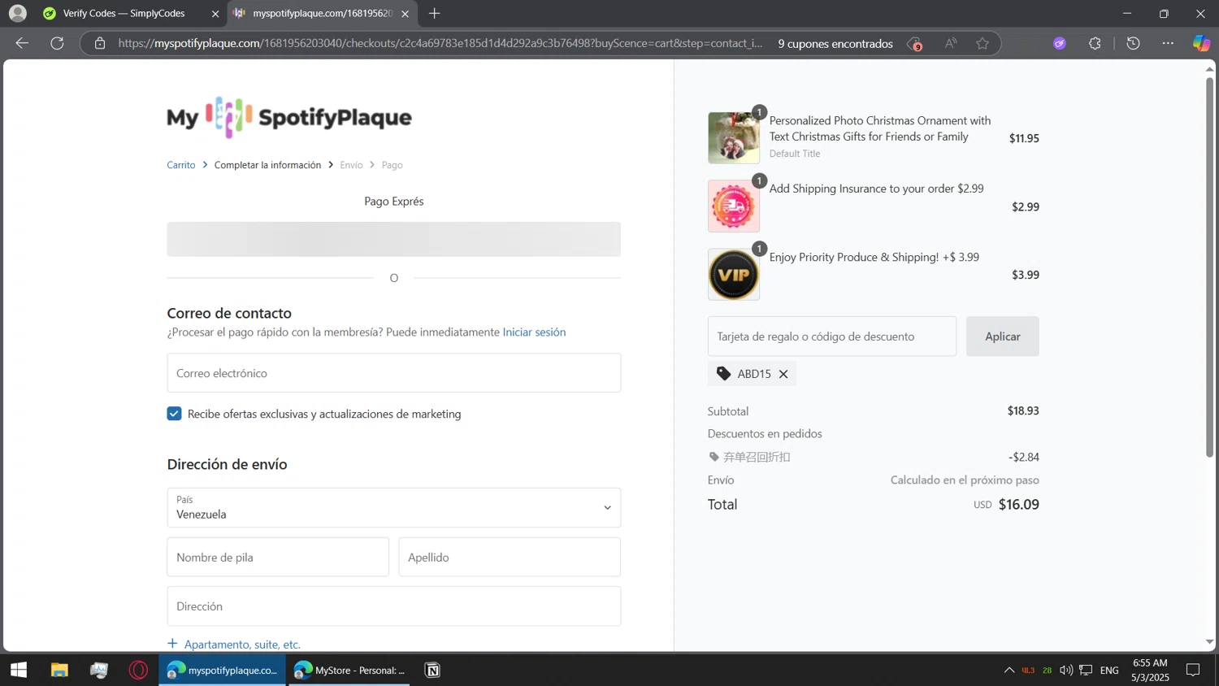Screen dimensions: 1219x686
Task: Open the notification center icon
Action: pos(1193,670)
